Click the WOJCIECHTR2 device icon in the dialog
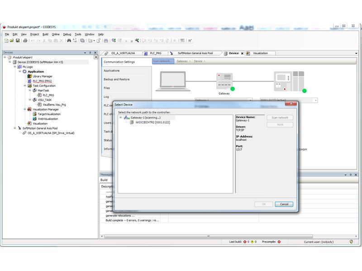 click(x=132, y=122)
